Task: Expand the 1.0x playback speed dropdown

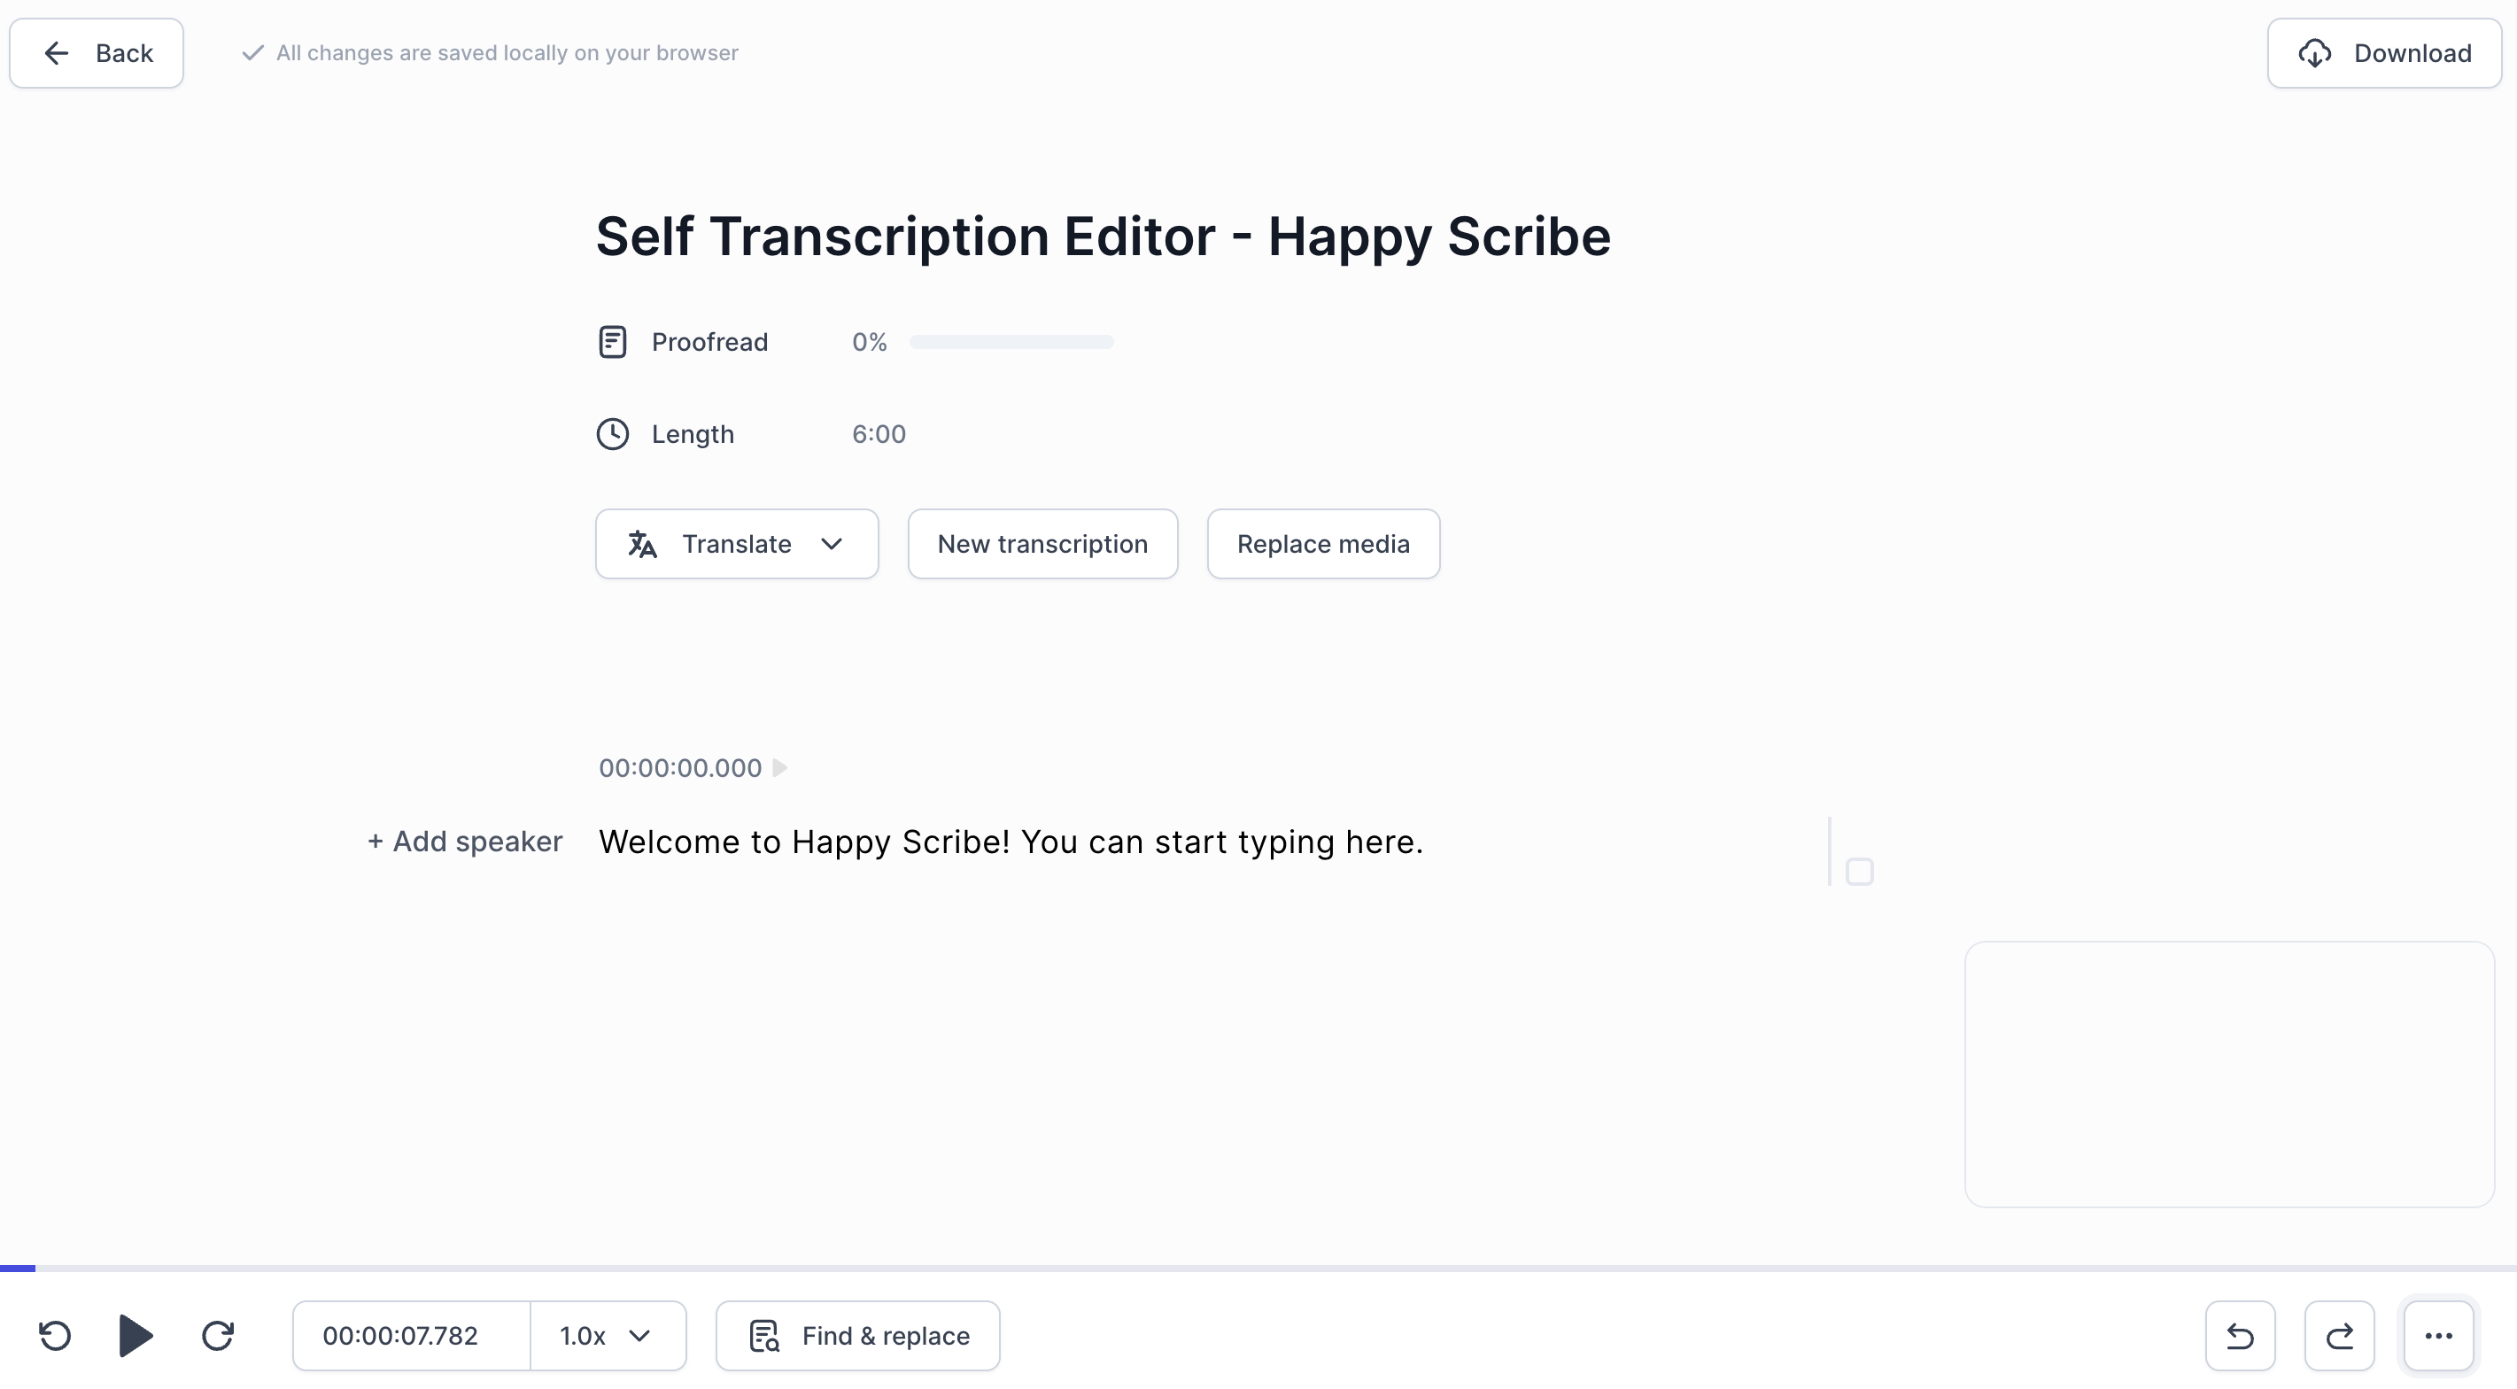Action: [x=607, y=1335]
